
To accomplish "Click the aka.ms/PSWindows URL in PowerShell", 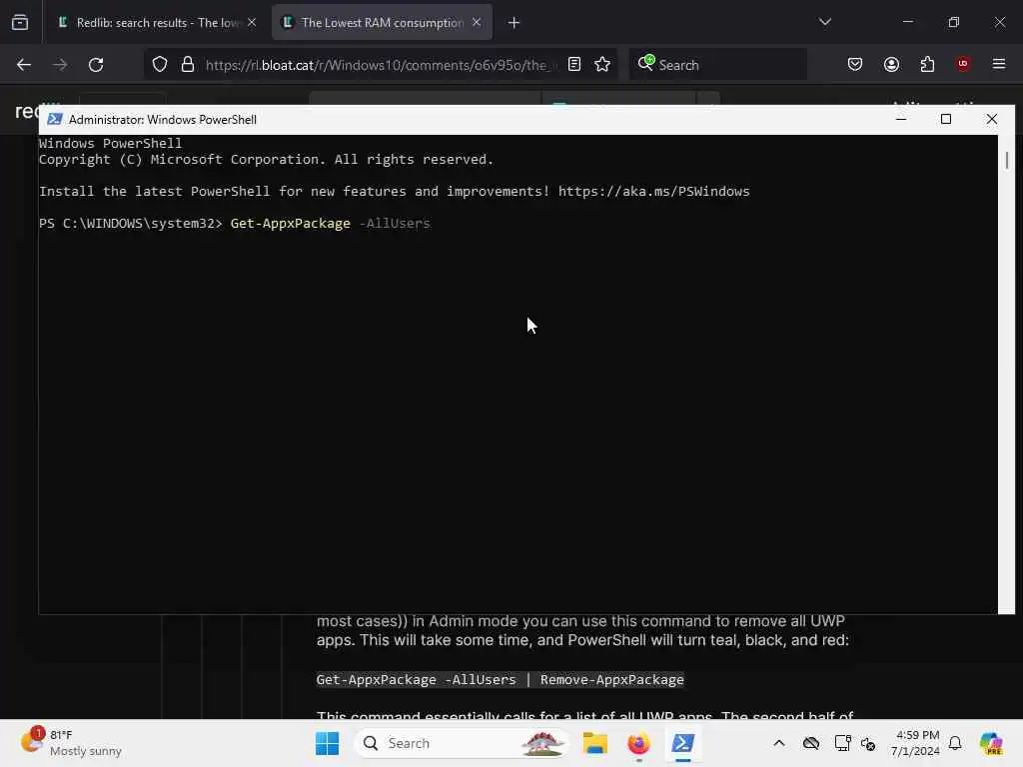I will point(653,192).
